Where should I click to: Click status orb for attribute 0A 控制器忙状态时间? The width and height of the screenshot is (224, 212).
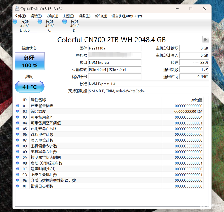[x=18, y=157]
